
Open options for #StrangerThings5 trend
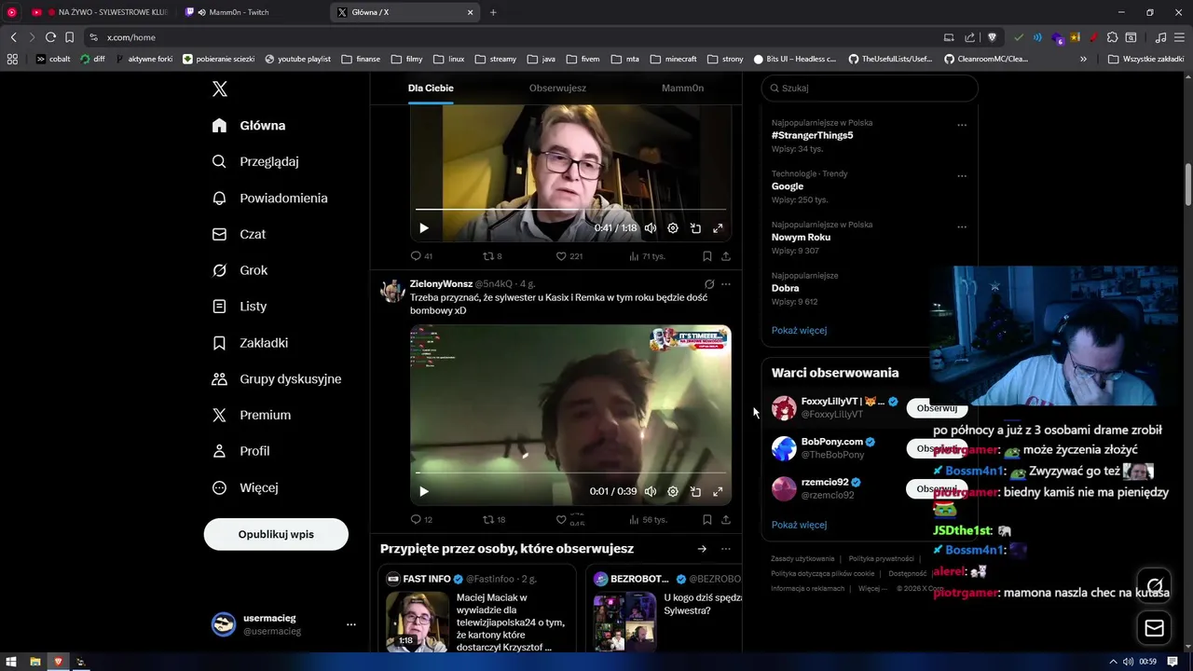(x=962, y=125)
